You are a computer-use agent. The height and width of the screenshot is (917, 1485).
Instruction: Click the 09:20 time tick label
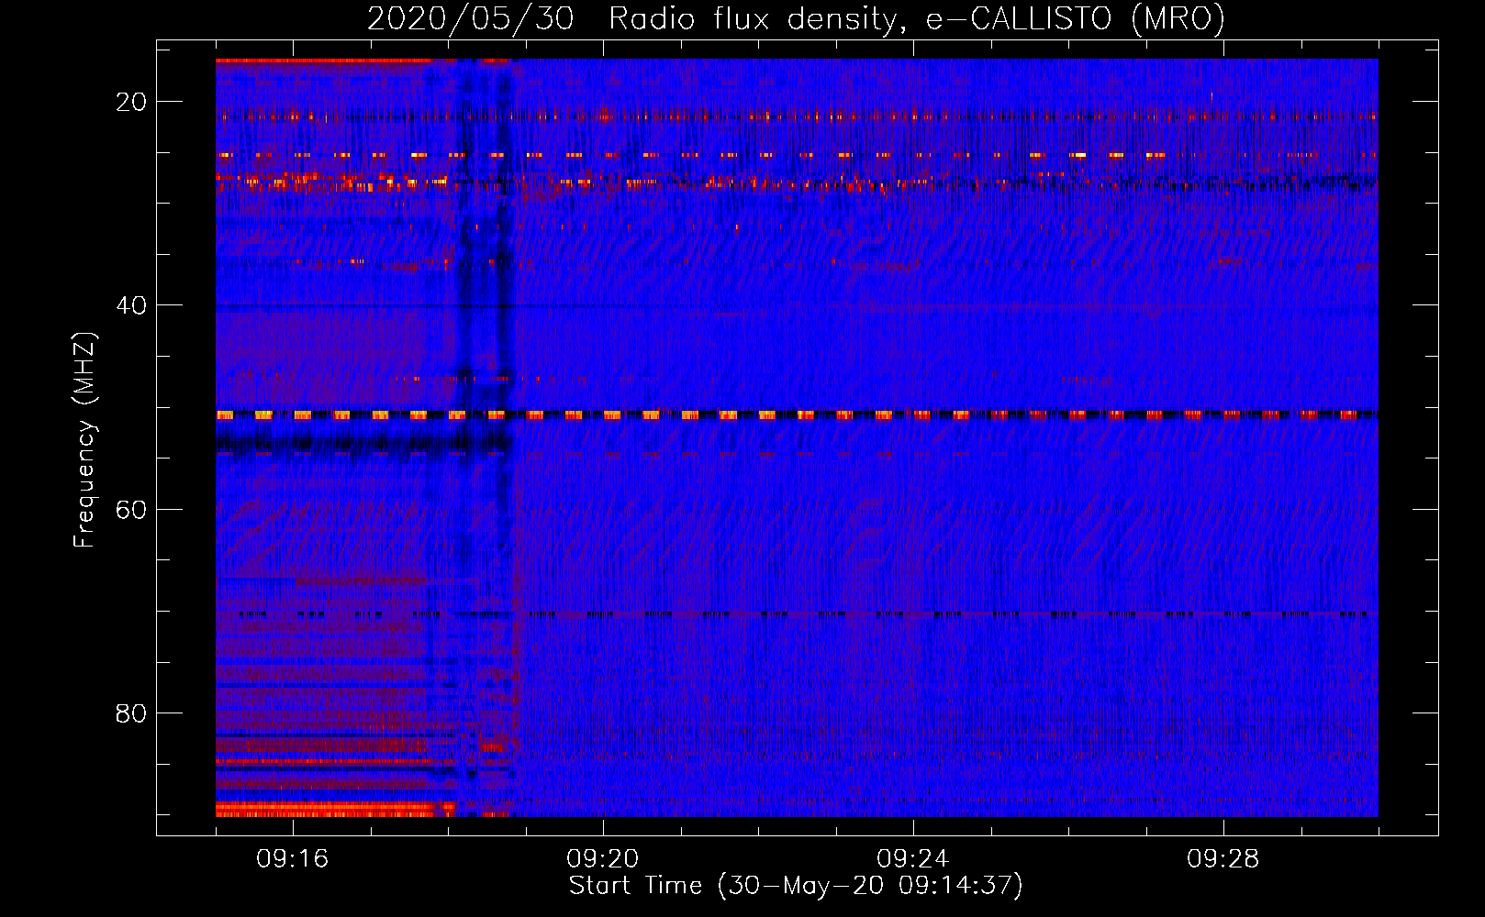point(603,859)
